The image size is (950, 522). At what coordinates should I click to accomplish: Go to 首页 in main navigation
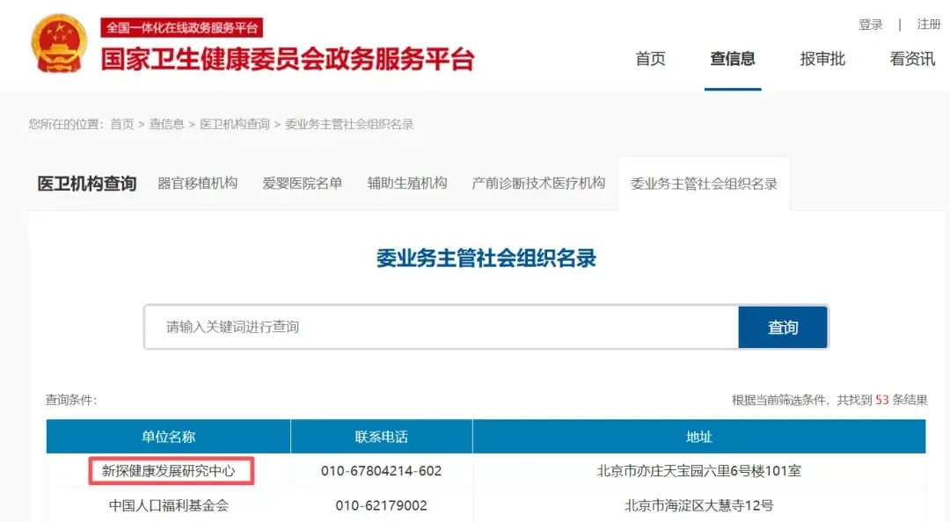(650, 59)
